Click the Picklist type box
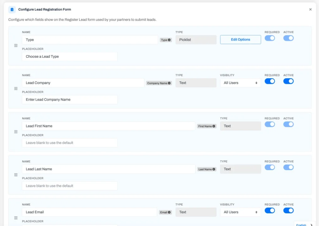Image resolution: width=319 pixels, height=226 pixels. [196, 40]
